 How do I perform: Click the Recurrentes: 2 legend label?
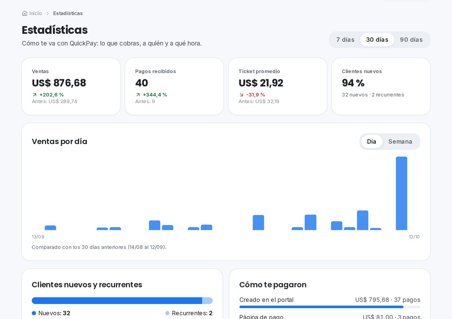tap(192, 313)
